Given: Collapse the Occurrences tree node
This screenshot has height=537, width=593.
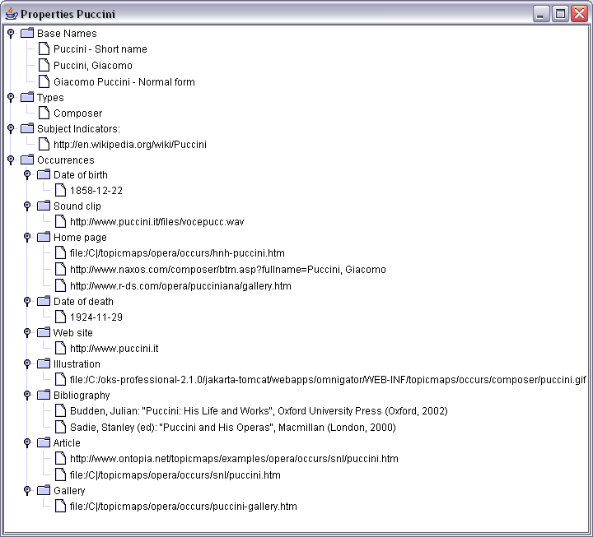Looking at the screenshot, I should (11, 160).
